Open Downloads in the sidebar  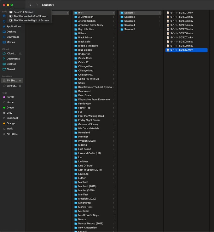(x=12, y=37)
